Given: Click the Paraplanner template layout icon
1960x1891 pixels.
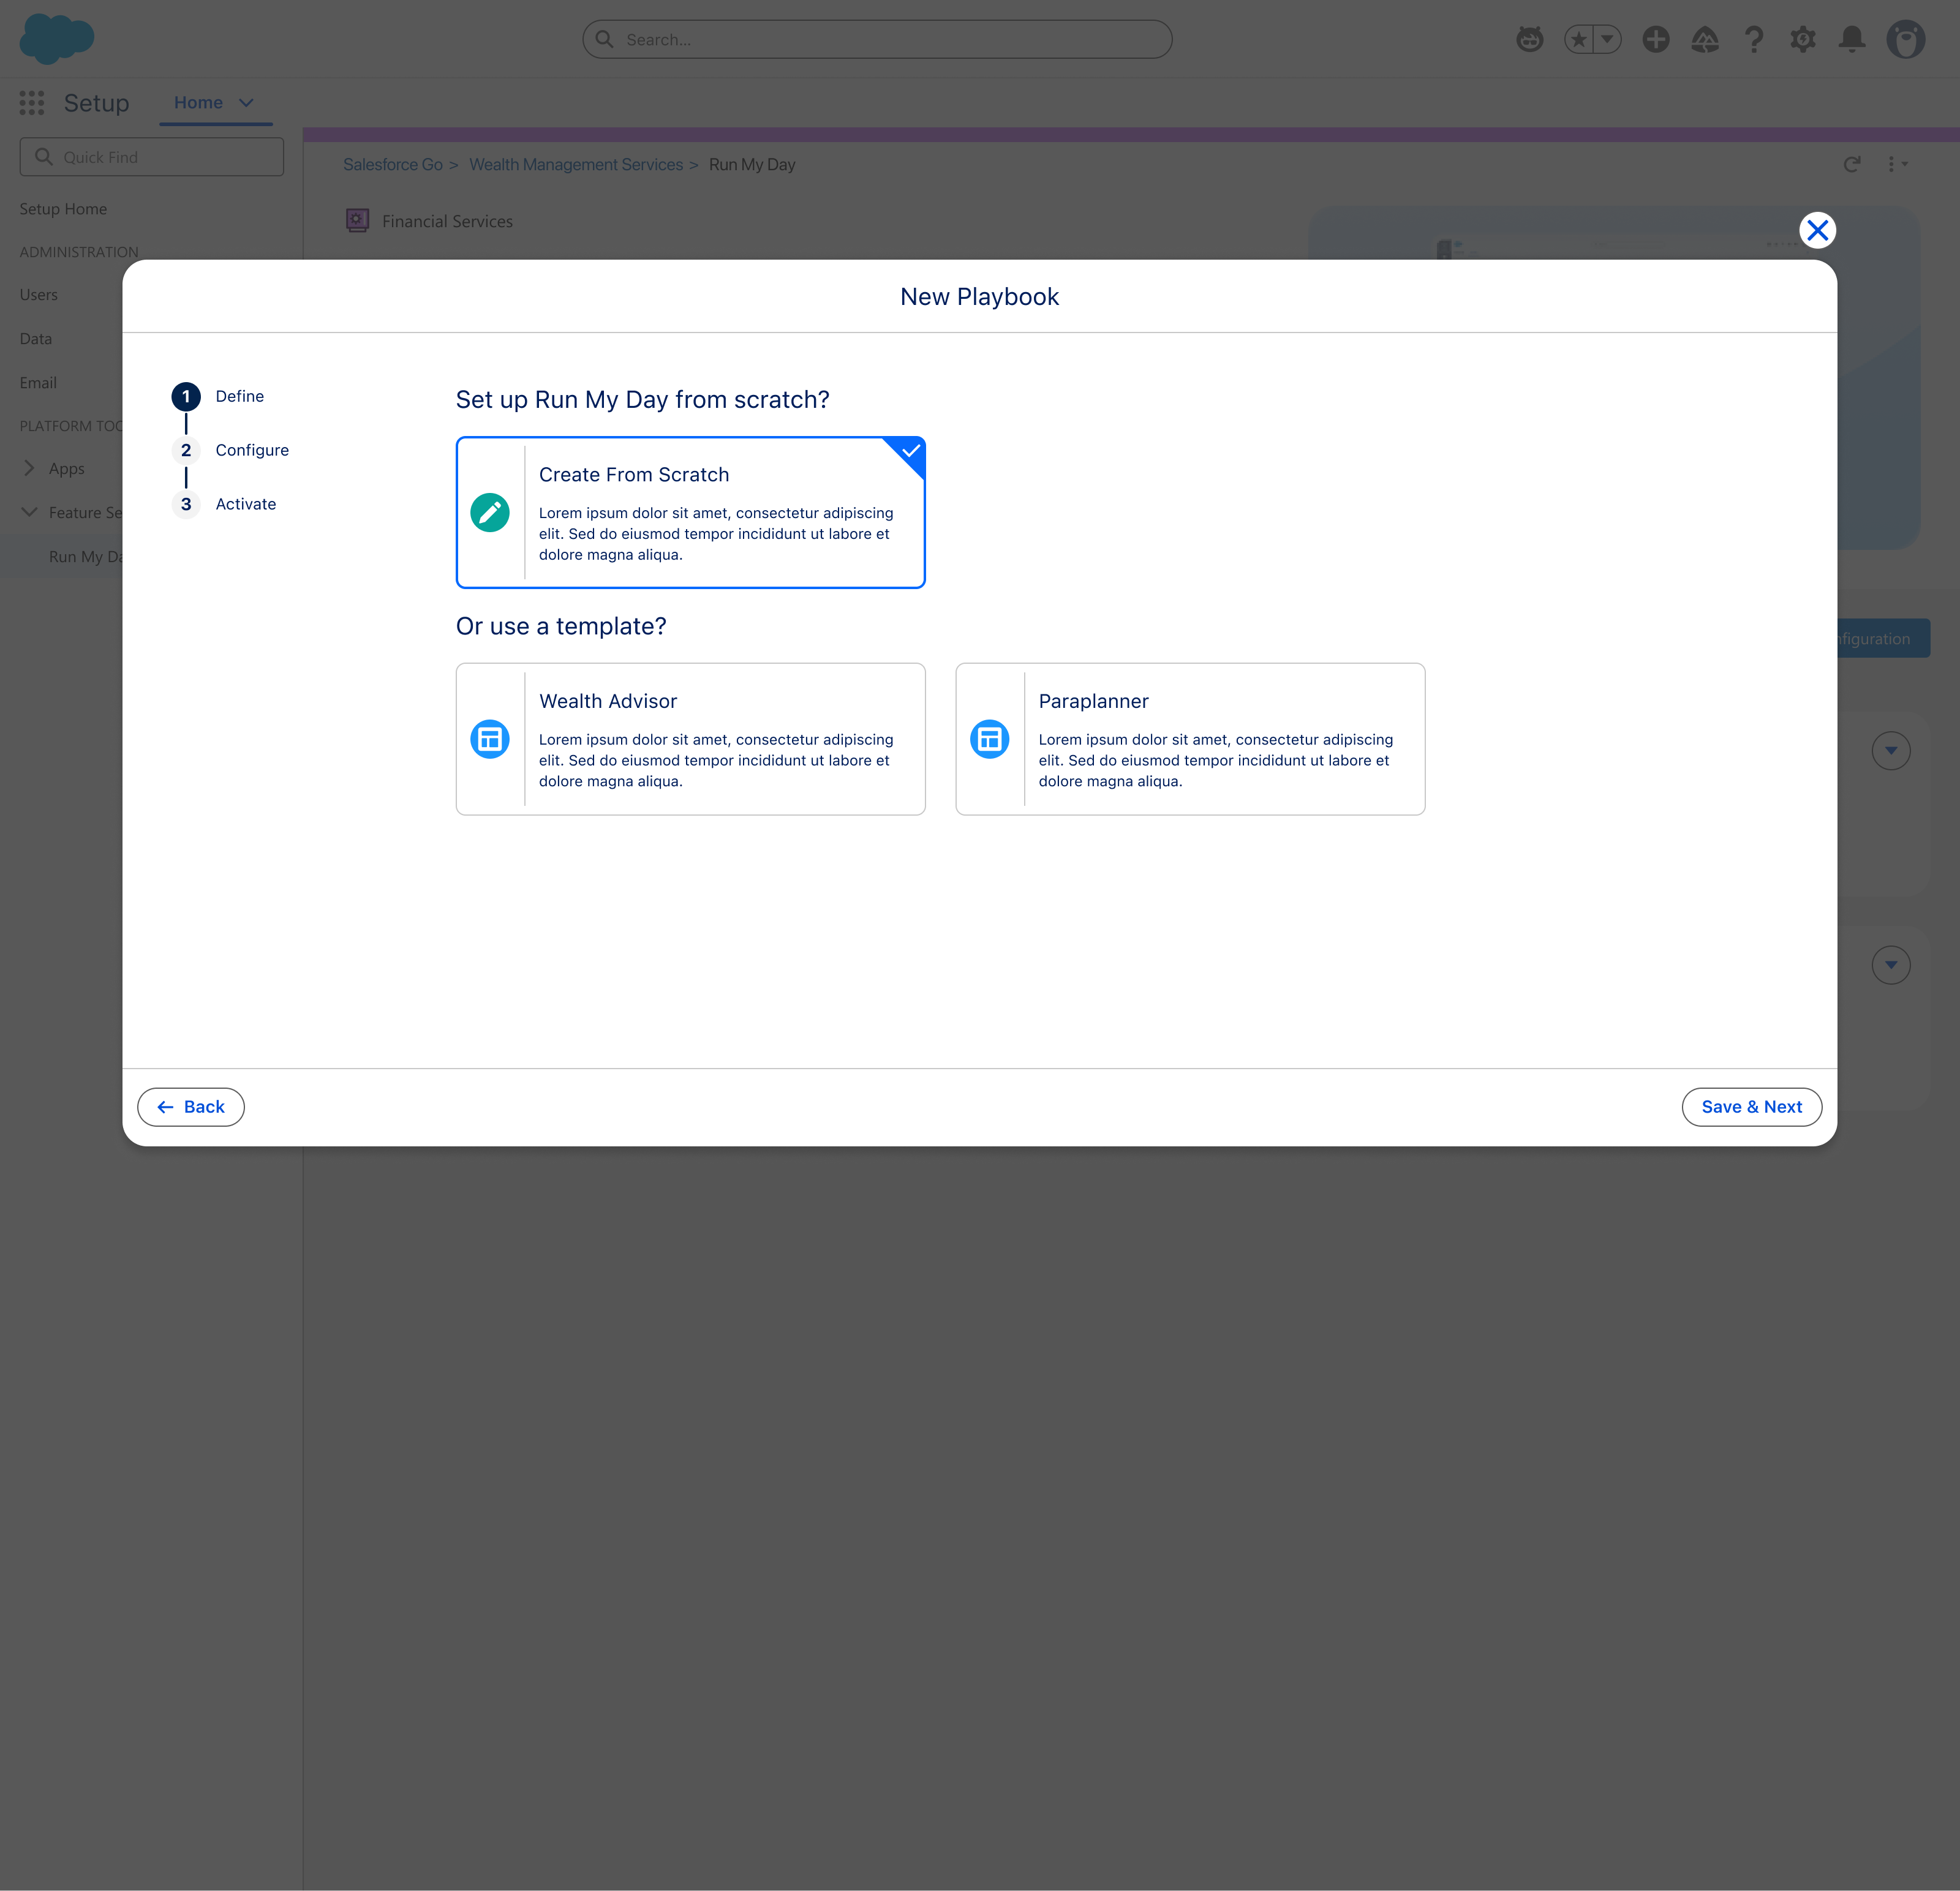Looking at the screenshot, I should click(990, 739).
